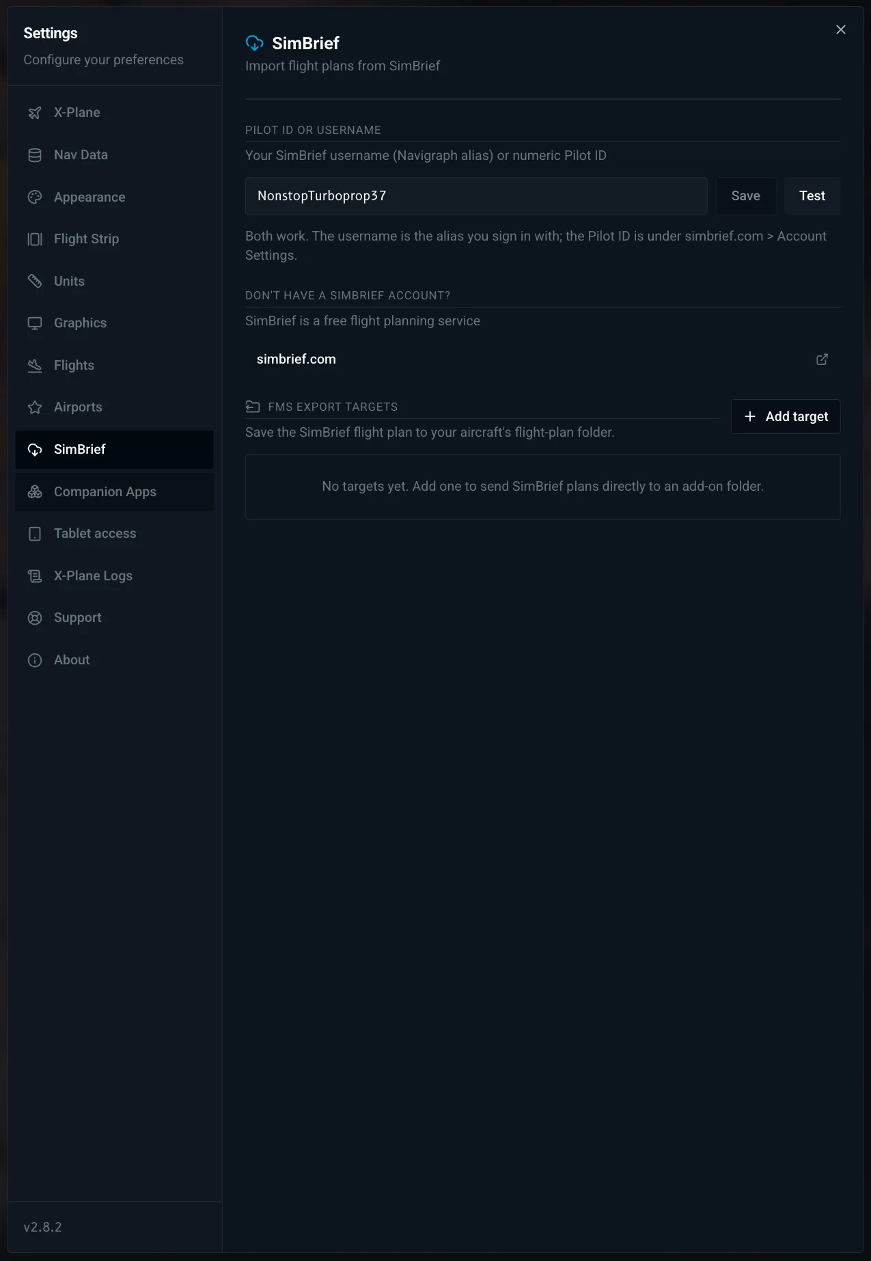Click the SimBrief cloud download sidebar icon
871x1261 pixels.
tap(35, 450)
